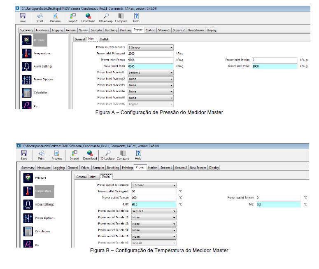
Task: Expand Prover outlet Te.select5 dropdown
Action: 154,236
